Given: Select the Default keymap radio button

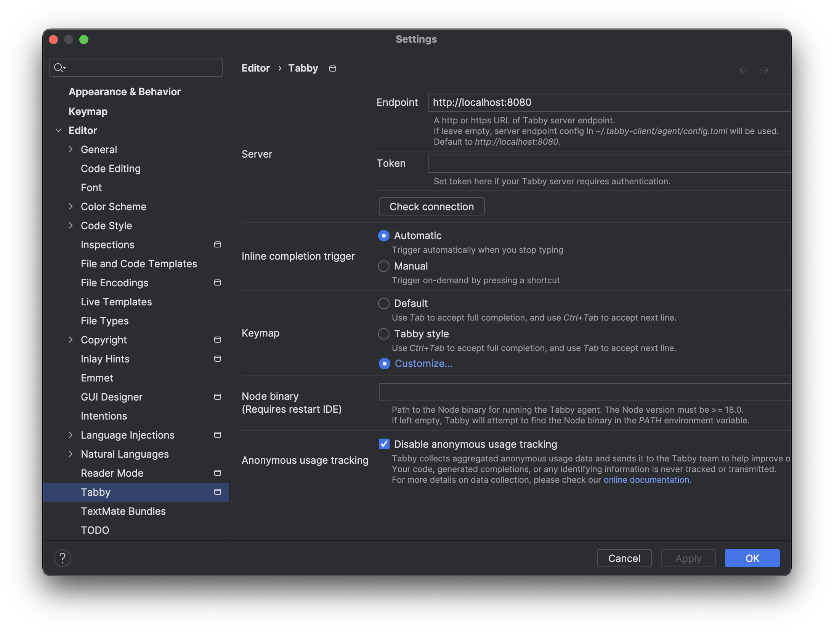Looking at the screenshot, I should 384,303.
